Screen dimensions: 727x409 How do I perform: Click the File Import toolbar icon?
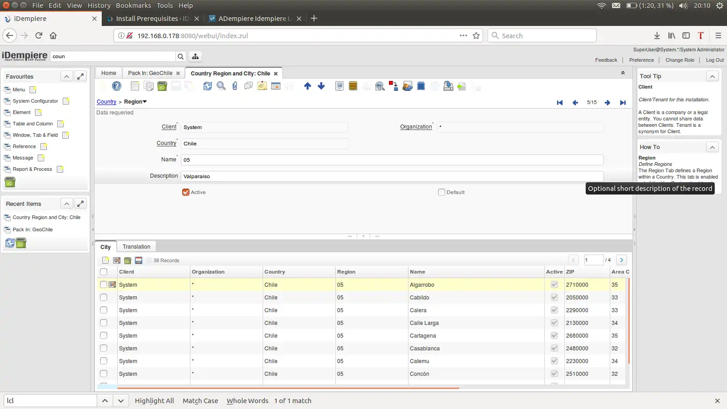pyautogui.click(x=462, y=86)
